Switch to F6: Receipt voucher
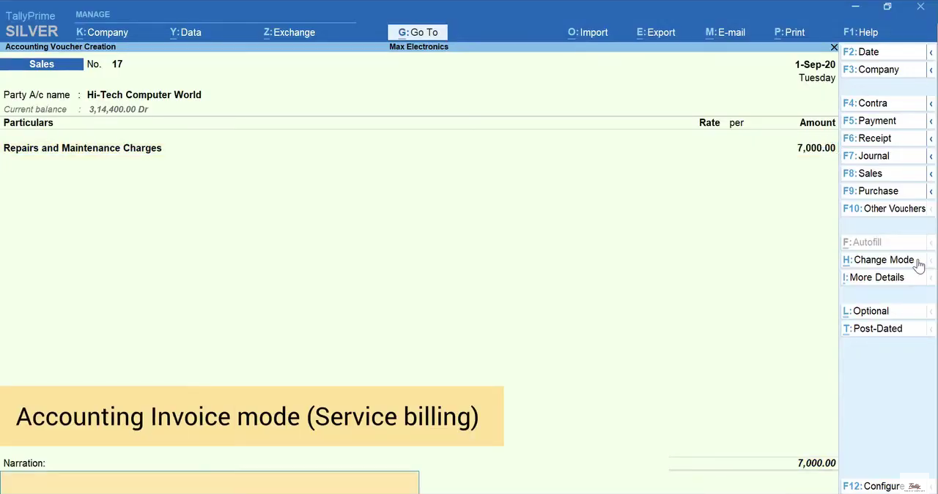Viewport: 938px width, 494px height. pyautogui.click(x=883, y=138)
